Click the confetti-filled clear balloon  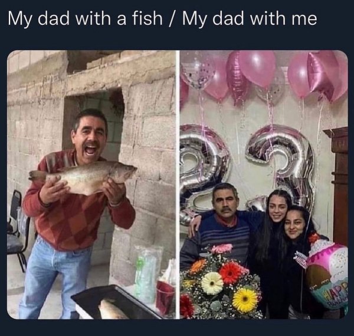click(x=198, y=70)
